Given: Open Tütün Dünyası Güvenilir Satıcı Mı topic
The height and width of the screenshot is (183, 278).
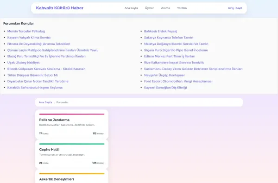Looking at the screenshot, I should click(32, 75).
